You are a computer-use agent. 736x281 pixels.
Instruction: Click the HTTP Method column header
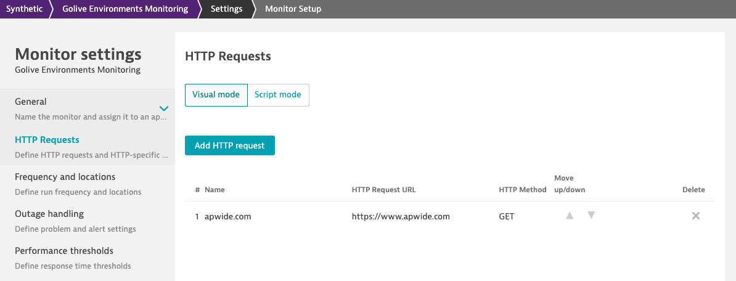[522, 190]
